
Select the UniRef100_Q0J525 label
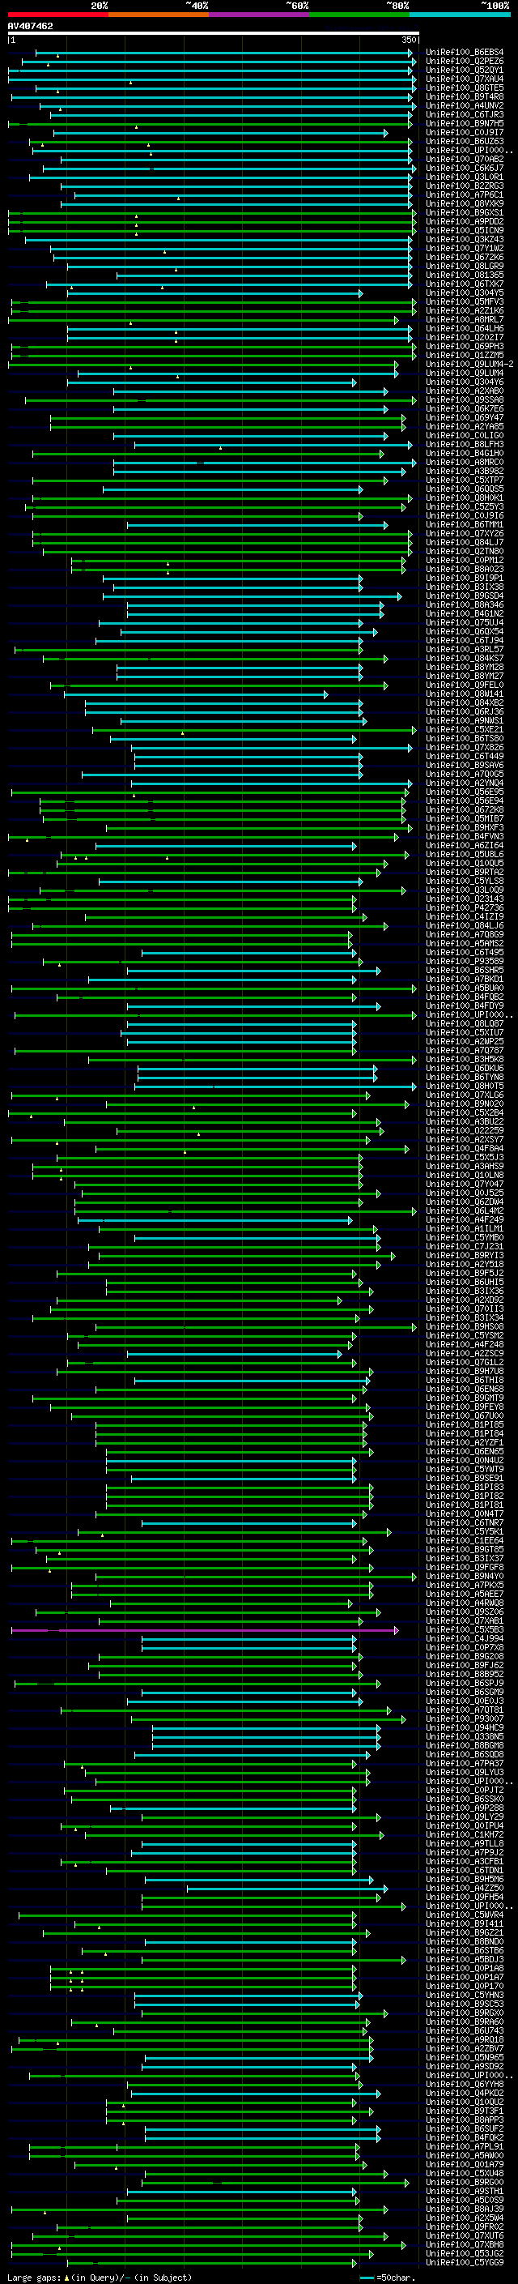464,1193
